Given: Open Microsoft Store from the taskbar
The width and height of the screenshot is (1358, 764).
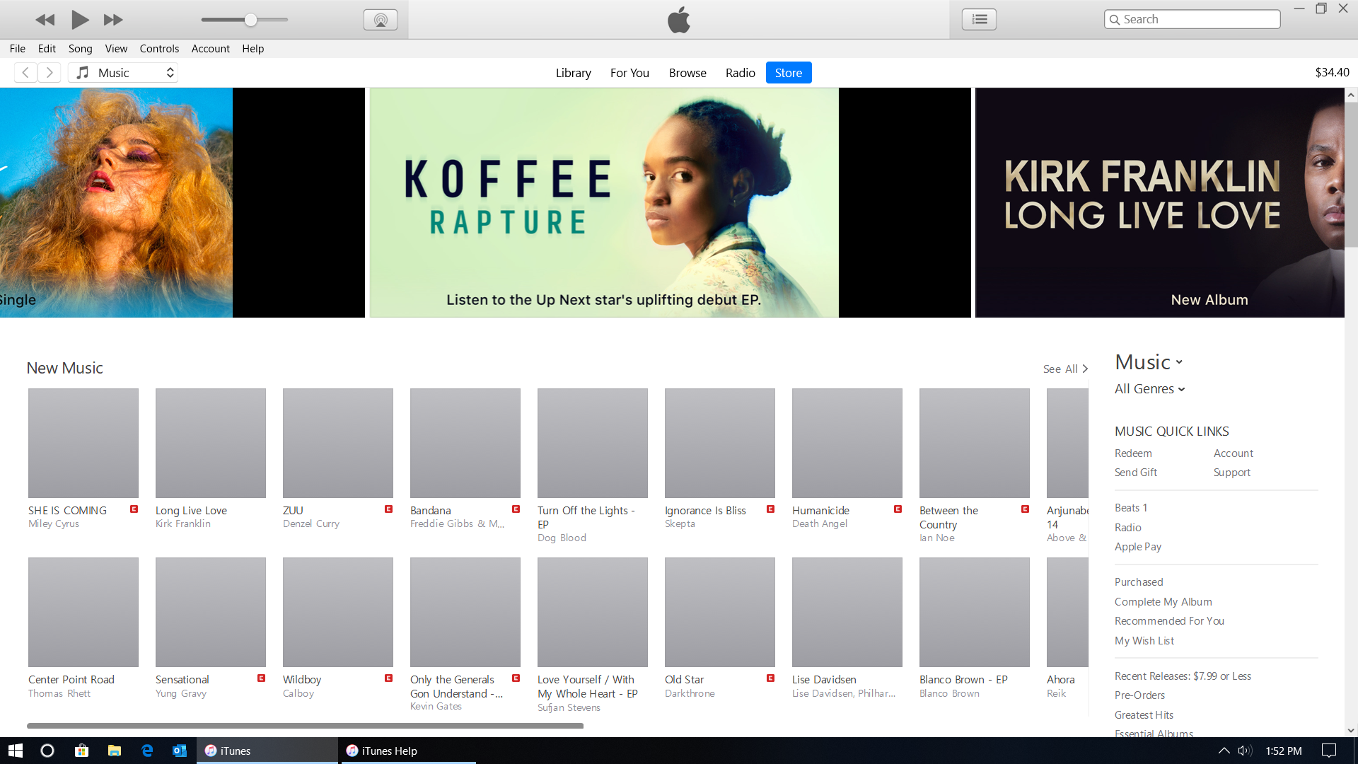Looking at the screenshot, I should coord(82,751).
